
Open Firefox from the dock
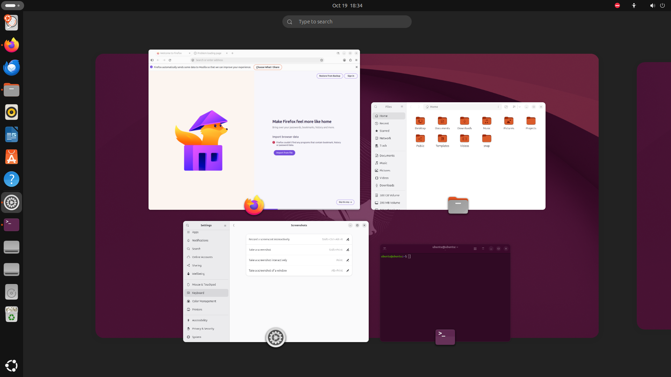tap(12, 45)
